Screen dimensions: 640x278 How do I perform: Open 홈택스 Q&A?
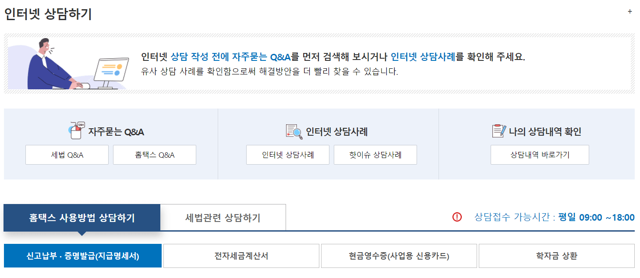click(x=154, y=155)
